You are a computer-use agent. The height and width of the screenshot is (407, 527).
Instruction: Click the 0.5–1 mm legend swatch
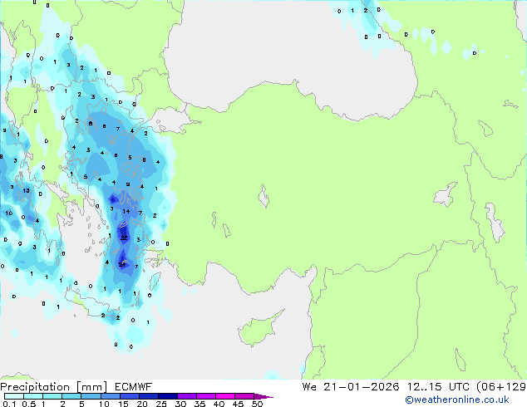click(x=33, y=396)
